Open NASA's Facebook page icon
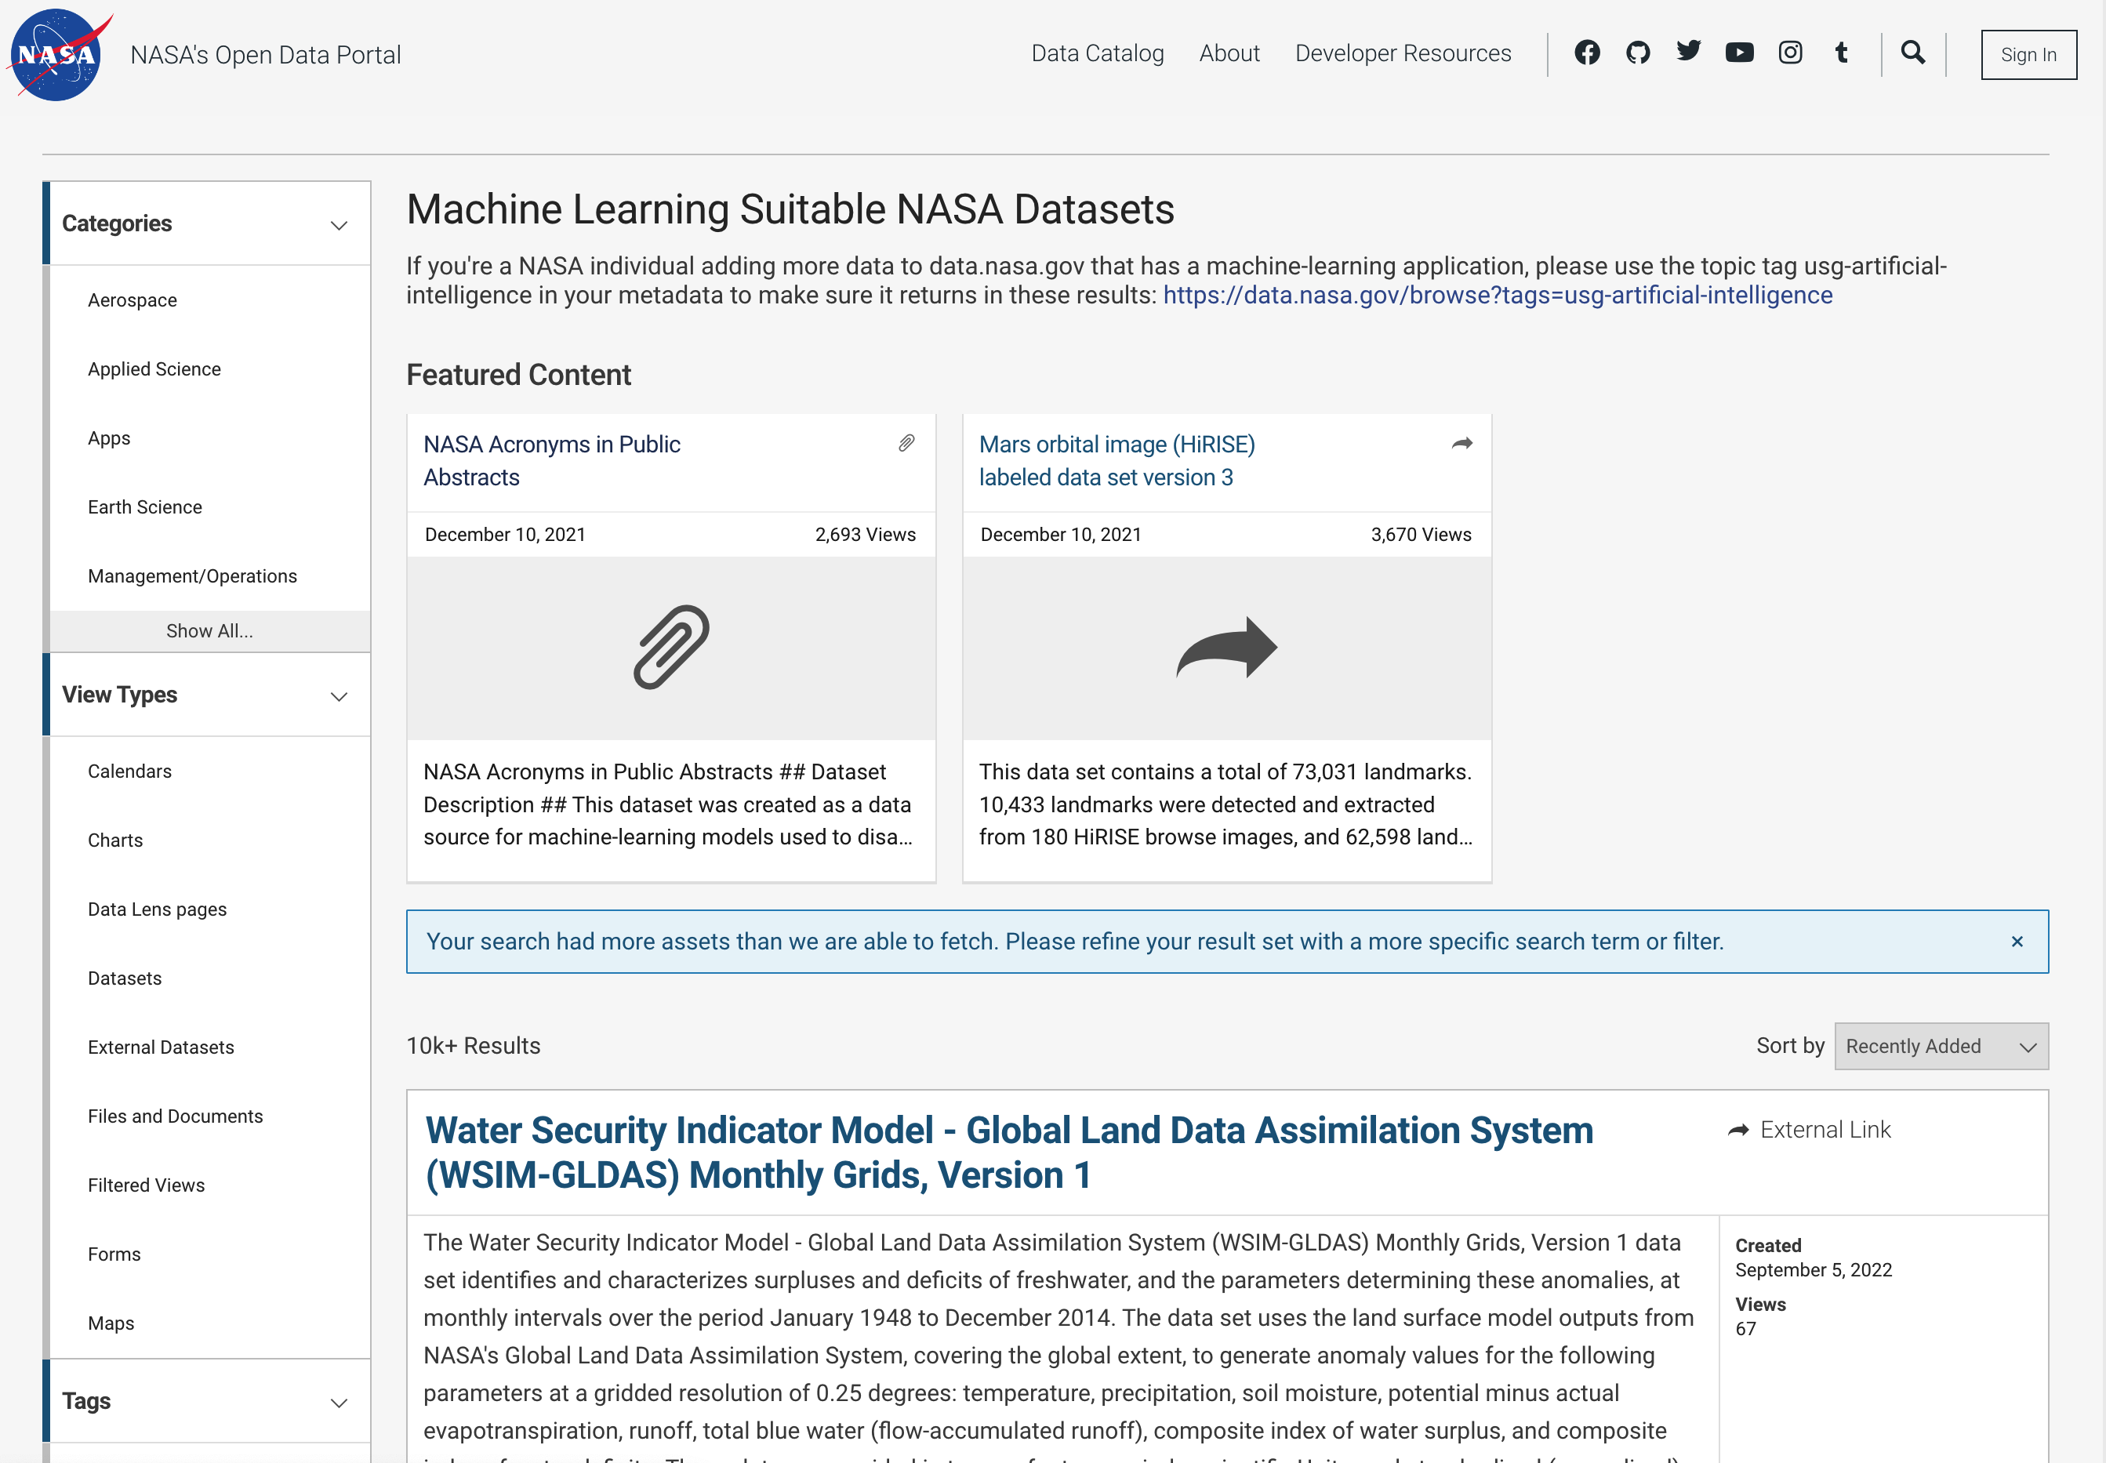Screen dimensions: 2106x1463 (1587, 53)
